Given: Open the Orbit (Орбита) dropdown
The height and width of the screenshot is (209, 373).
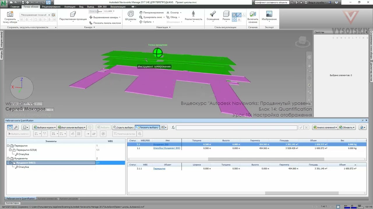Looking at the screenshot, I should pyautogui.click(x=147, y=22).
